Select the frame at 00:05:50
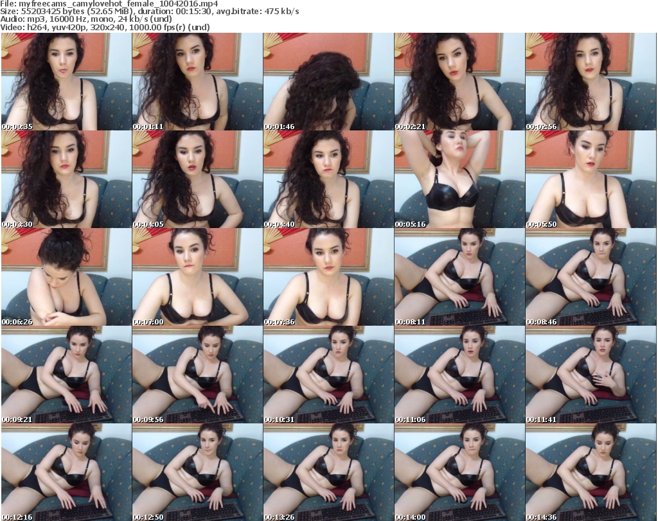 [x=591, y=179]
